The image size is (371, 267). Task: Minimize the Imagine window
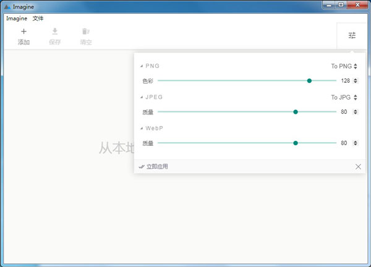pos(329,5)
